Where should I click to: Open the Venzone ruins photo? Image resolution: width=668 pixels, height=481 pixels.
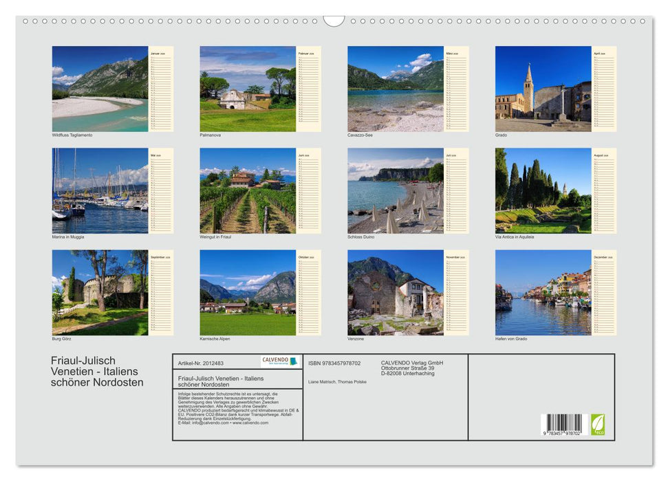point(396,292)
